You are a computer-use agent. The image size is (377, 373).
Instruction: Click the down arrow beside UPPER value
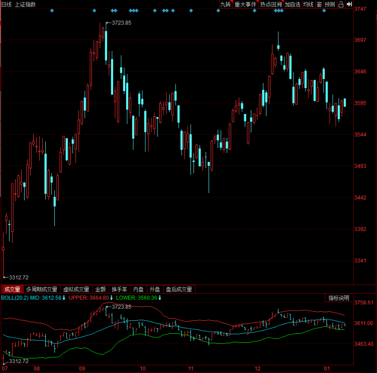click(x=112, y=298)
